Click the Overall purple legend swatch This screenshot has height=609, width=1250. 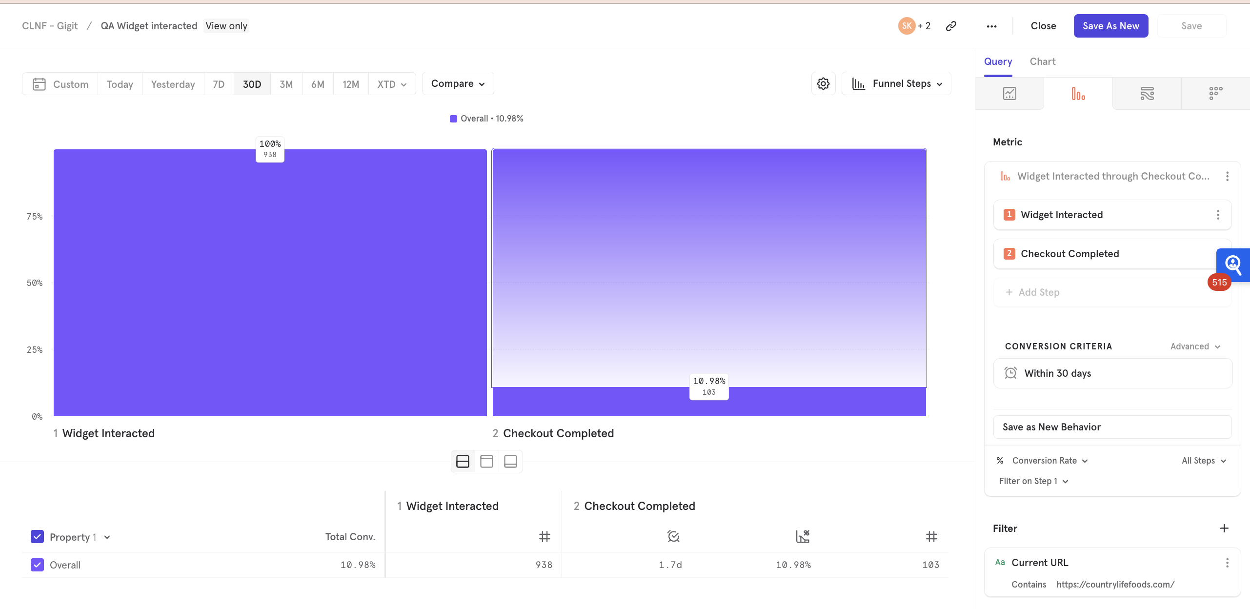[x=453, y=119]
